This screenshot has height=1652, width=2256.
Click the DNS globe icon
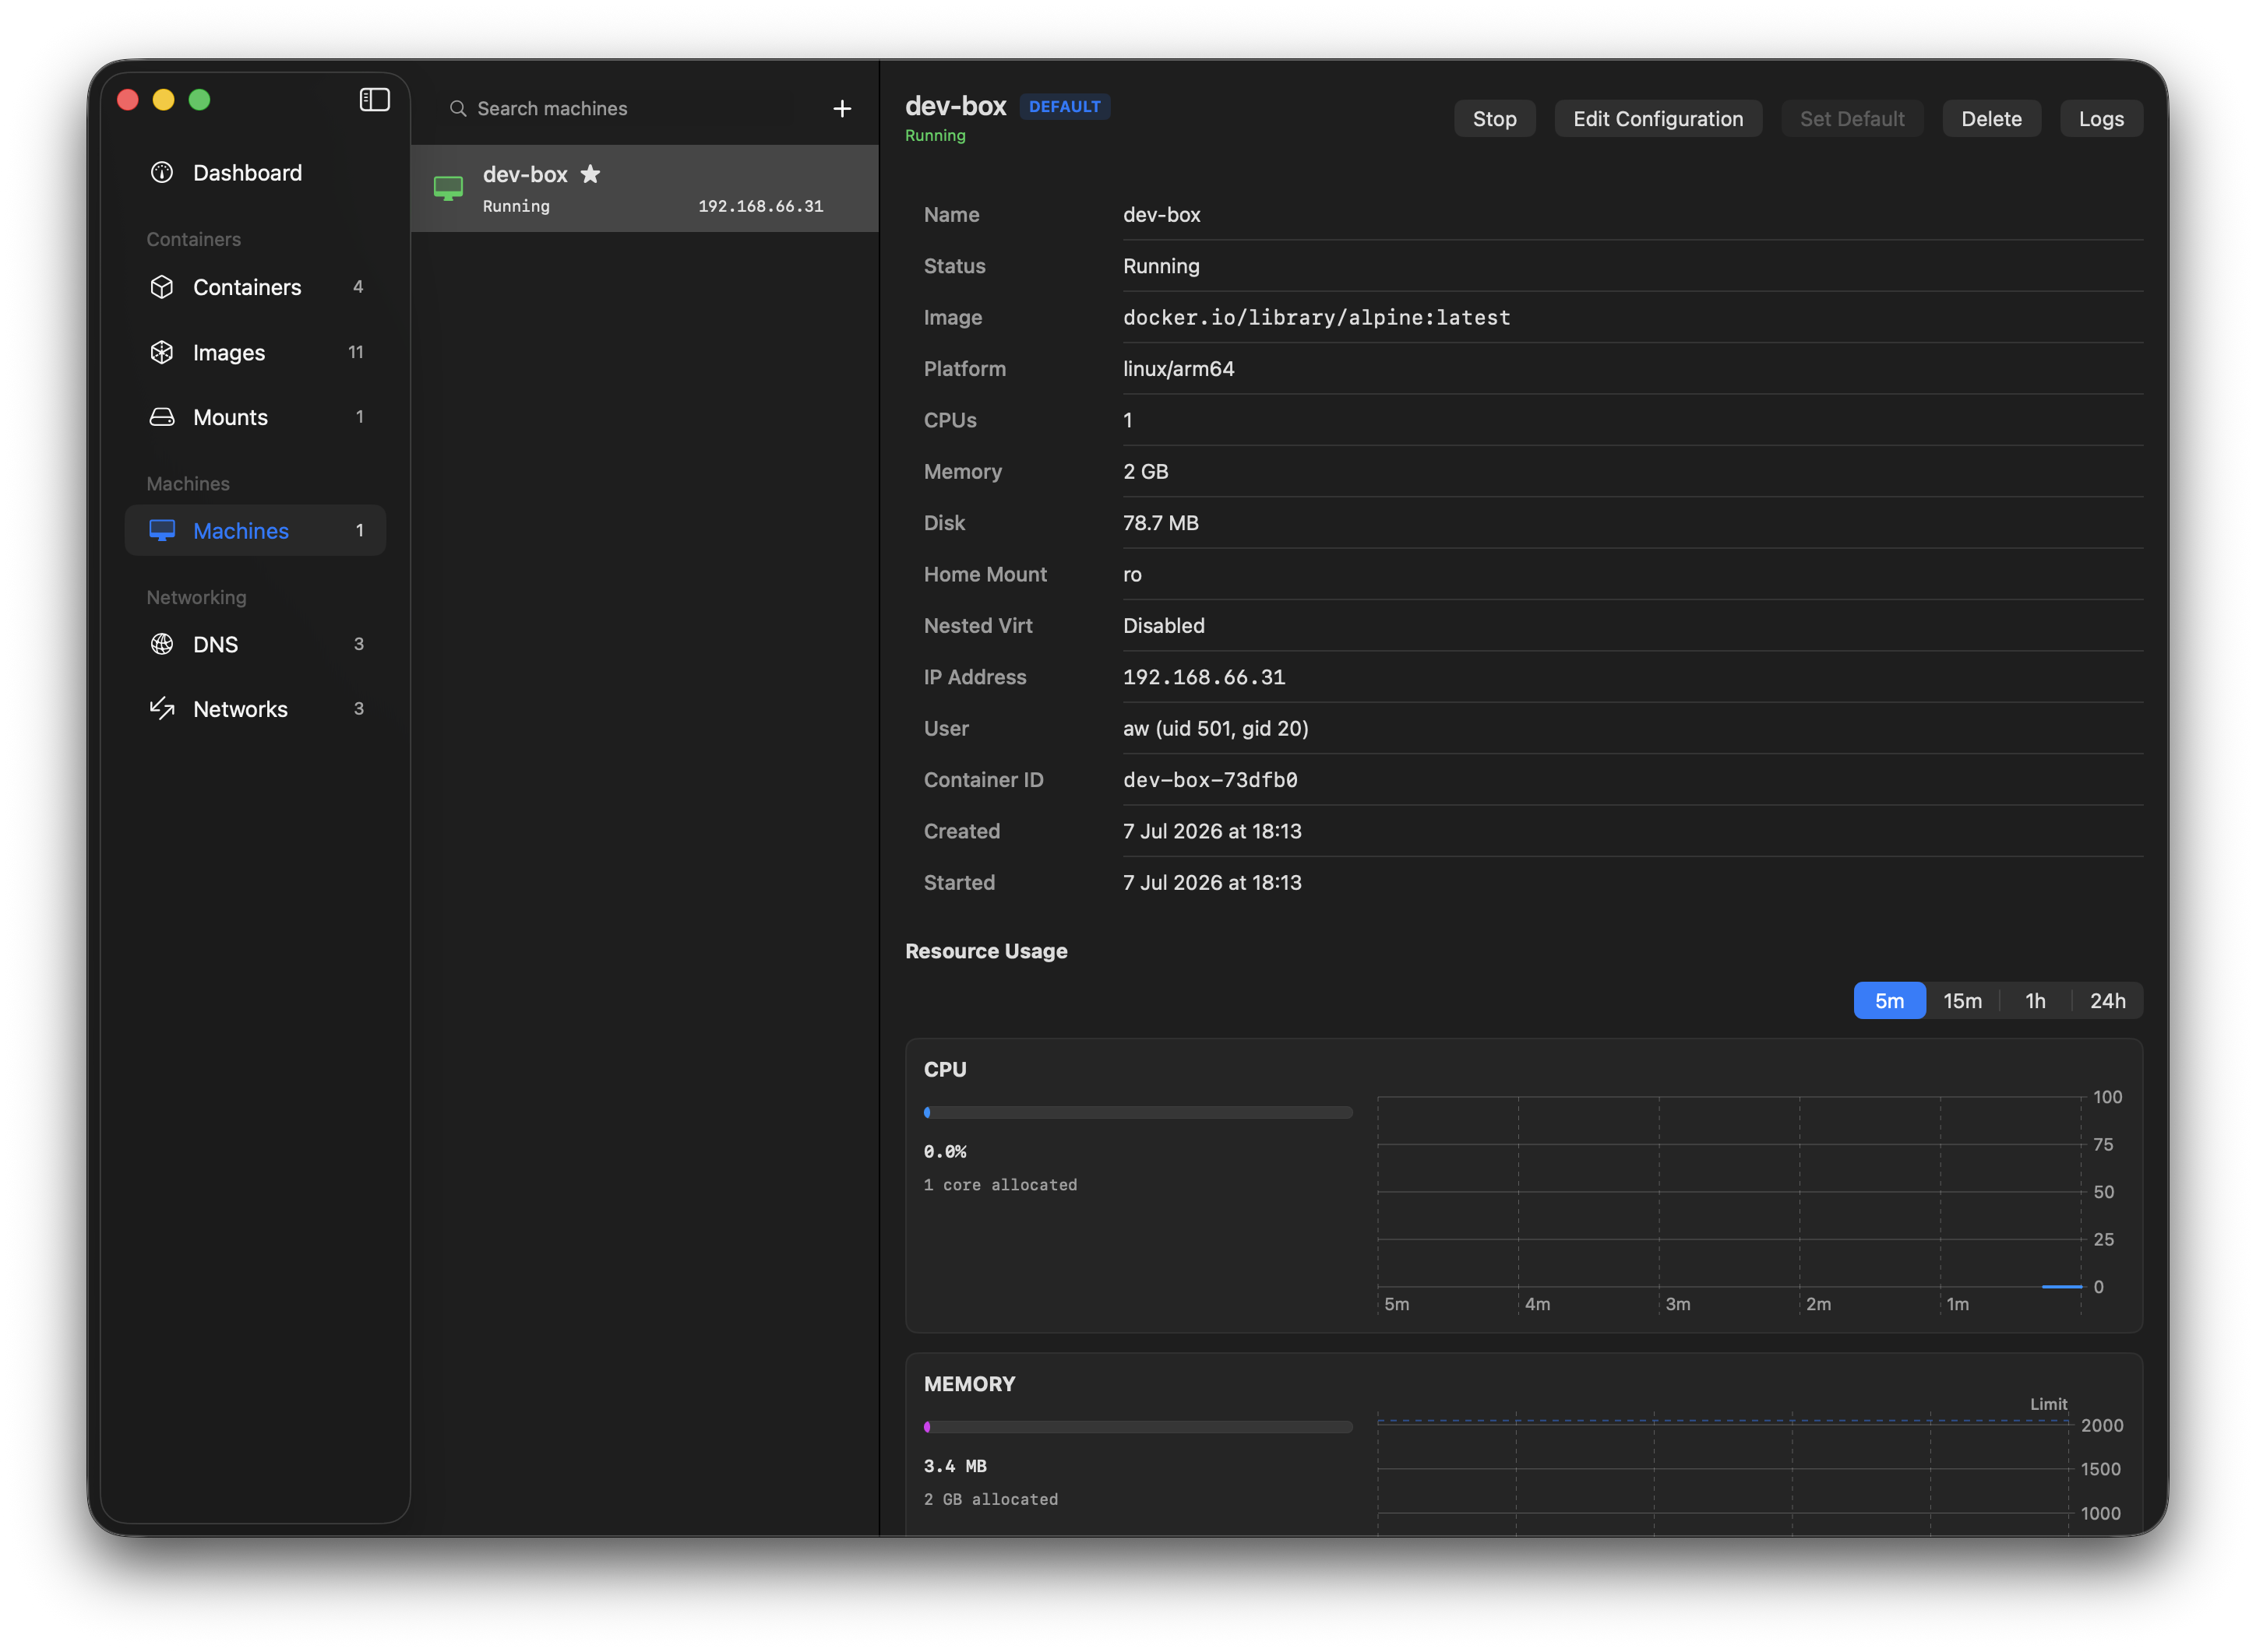click(x=161, y=644)
